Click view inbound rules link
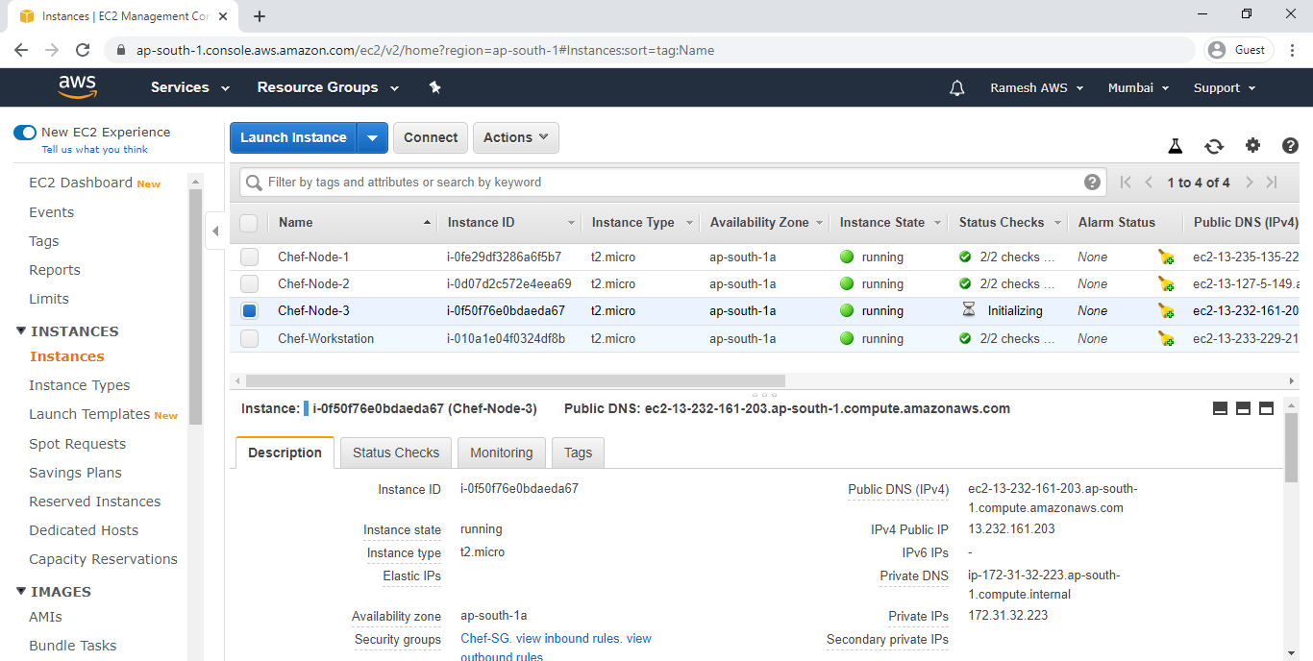 (569, 639)
